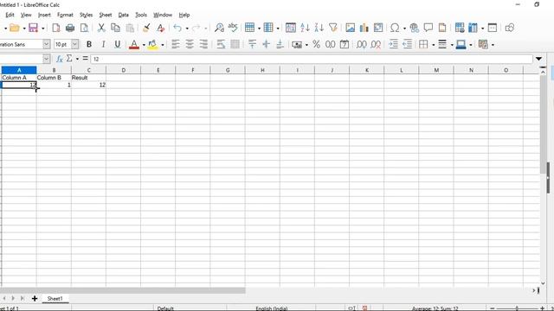The image size is (554, 311).
Task: Sort descending
Action: [319, 28]
